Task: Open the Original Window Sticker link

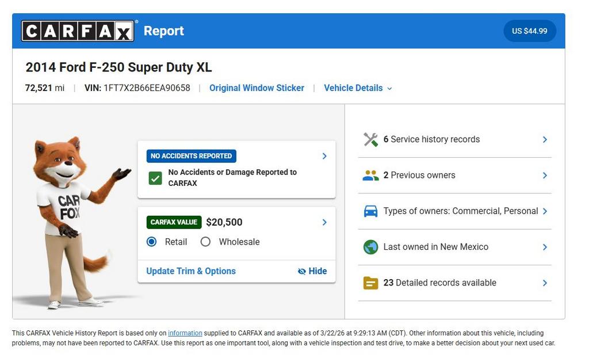Action: (257, 88)
